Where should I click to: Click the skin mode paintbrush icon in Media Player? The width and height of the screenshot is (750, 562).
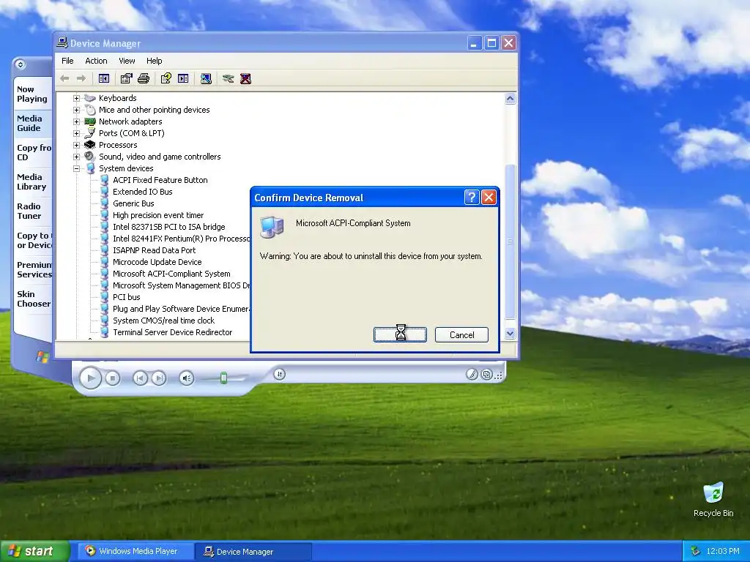472,374
